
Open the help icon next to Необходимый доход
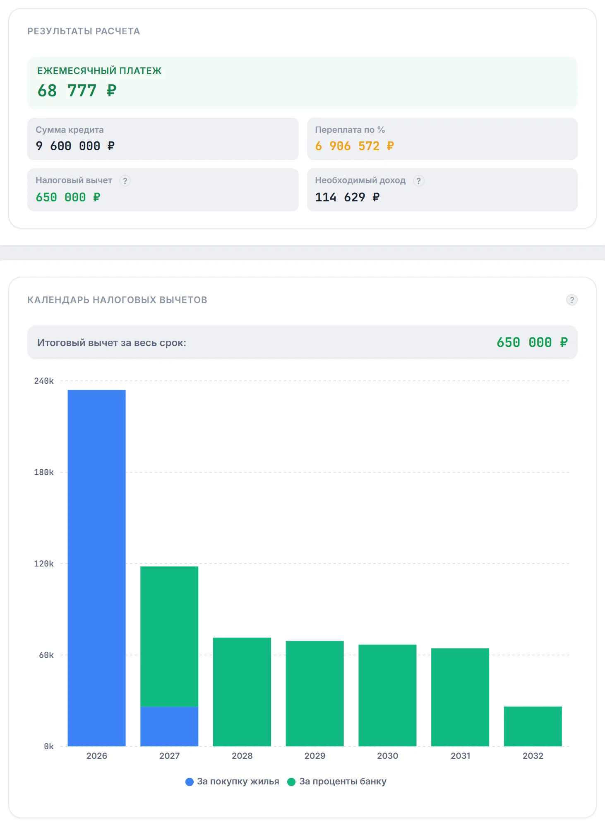pyautogui.click(x=418, y=181)
